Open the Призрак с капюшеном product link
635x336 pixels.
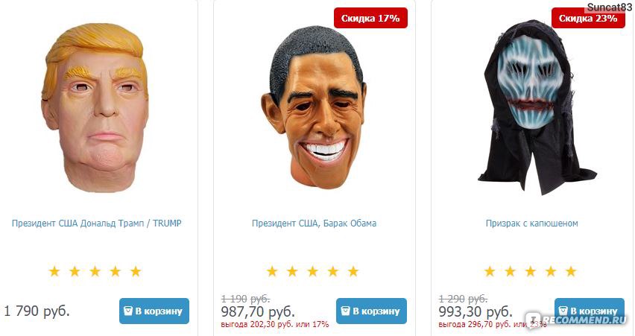click(531, 223)
